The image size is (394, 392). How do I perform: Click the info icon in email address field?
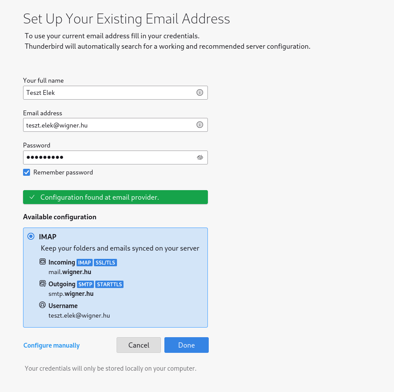coord(200,125)
